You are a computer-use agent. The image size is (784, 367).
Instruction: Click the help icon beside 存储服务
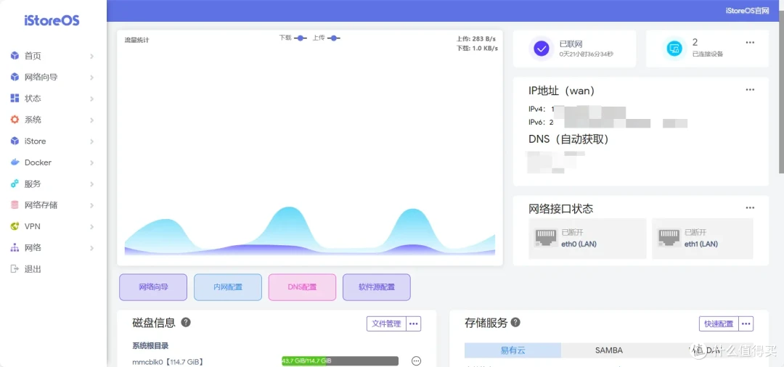(x=515, y=323)
